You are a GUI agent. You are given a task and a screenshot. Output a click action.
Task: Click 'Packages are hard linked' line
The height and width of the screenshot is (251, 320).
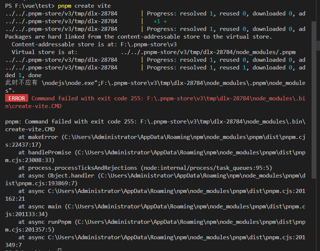click(x=139, y=37)
